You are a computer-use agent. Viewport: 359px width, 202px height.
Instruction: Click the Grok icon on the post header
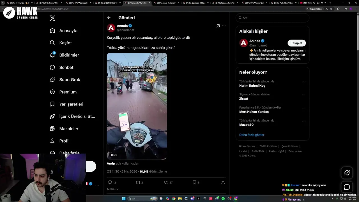coord(218,26)
